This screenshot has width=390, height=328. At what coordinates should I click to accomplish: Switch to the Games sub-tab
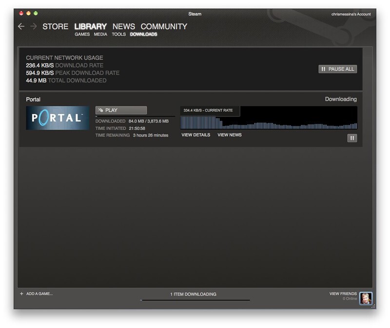coord(82,35)
